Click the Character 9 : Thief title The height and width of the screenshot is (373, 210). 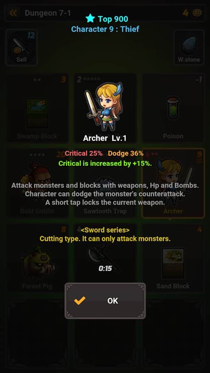tap(105, 29)
